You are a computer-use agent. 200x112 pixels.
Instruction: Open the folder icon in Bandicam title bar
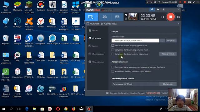(x=158, y=10)
